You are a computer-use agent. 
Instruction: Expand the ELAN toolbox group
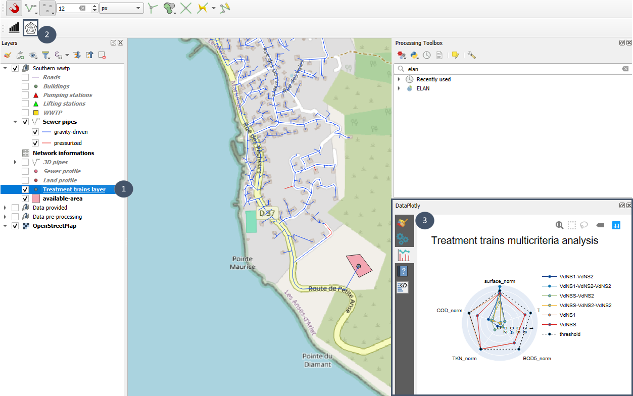(399, 88)
